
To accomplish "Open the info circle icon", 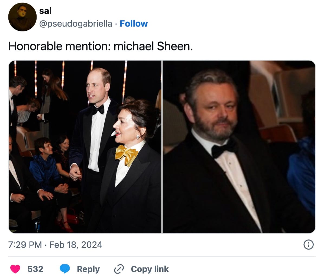I will pyautogui.click(x=309, y=245).
